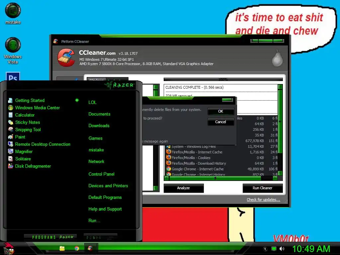Viewport: 340px width, 255px height.
Task: Expand the Getting Started jump list arrow
Action: coord(77,100)
